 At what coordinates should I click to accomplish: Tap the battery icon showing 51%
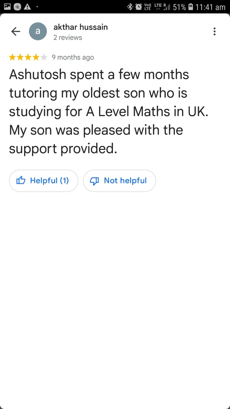[x=191, y=7]
